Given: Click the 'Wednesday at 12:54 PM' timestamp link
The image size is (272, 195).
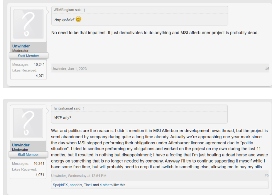Looking at the screenshot, I should pos(87,176).
